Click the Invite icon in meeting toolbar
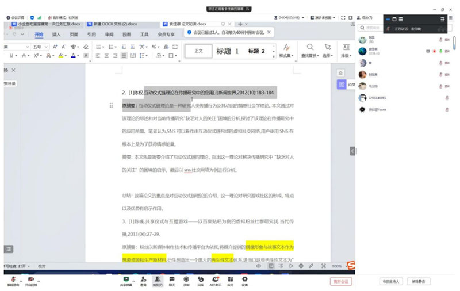The image size is (460, 291). pyautogui.click(x=143, y=279)
